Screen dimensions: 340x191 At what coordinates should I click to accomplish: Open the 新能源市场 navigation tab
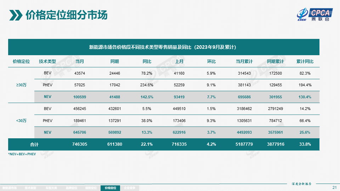tap(10, 188)
